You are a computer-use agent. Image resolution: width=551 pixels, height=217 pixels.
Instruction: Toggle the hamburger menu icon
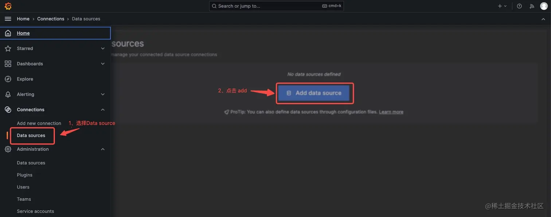(8, 19)
